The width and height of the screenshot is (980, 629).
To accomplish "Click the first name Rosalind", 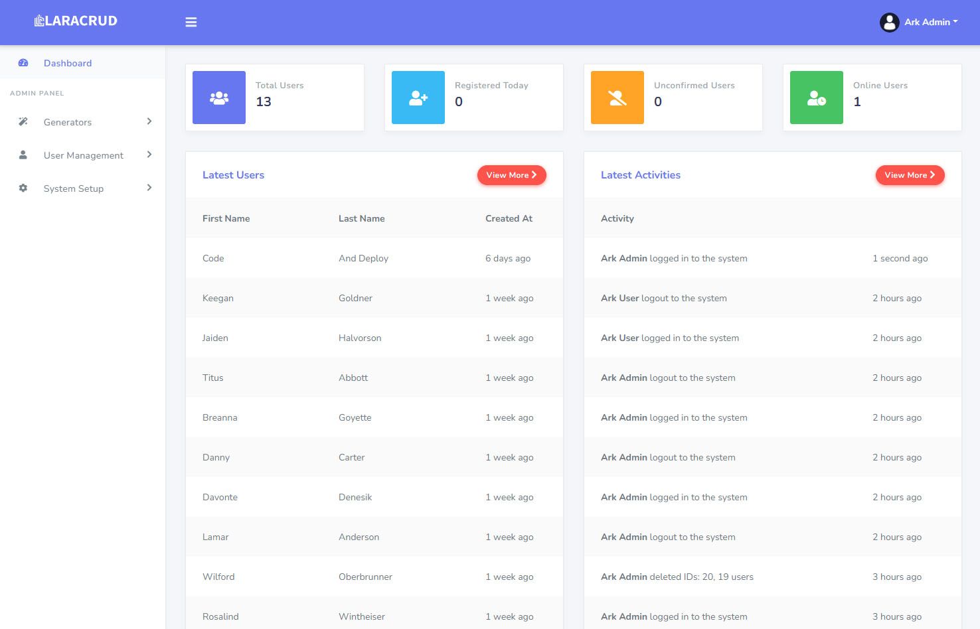I will 220,616.
